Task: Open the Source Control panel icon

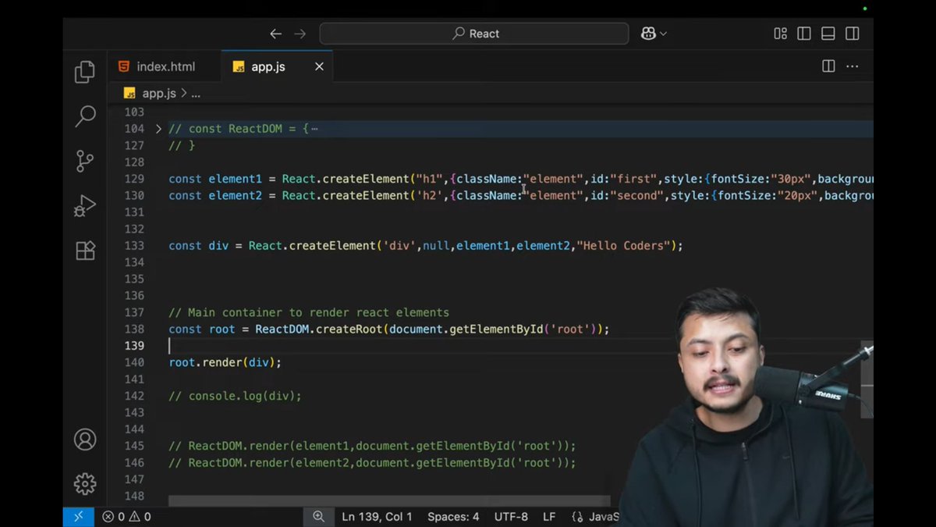Action: click(x=85, y=160)
